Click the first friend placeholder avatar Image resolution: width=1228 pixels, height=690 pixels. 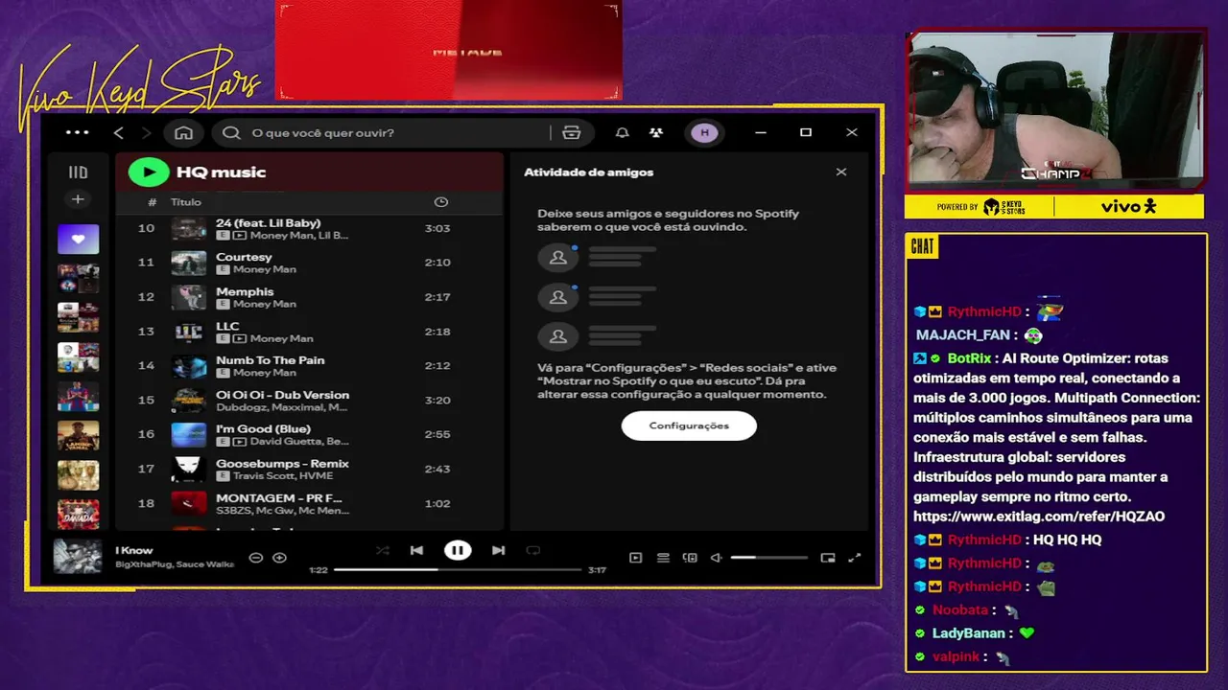tap(557, 259)
